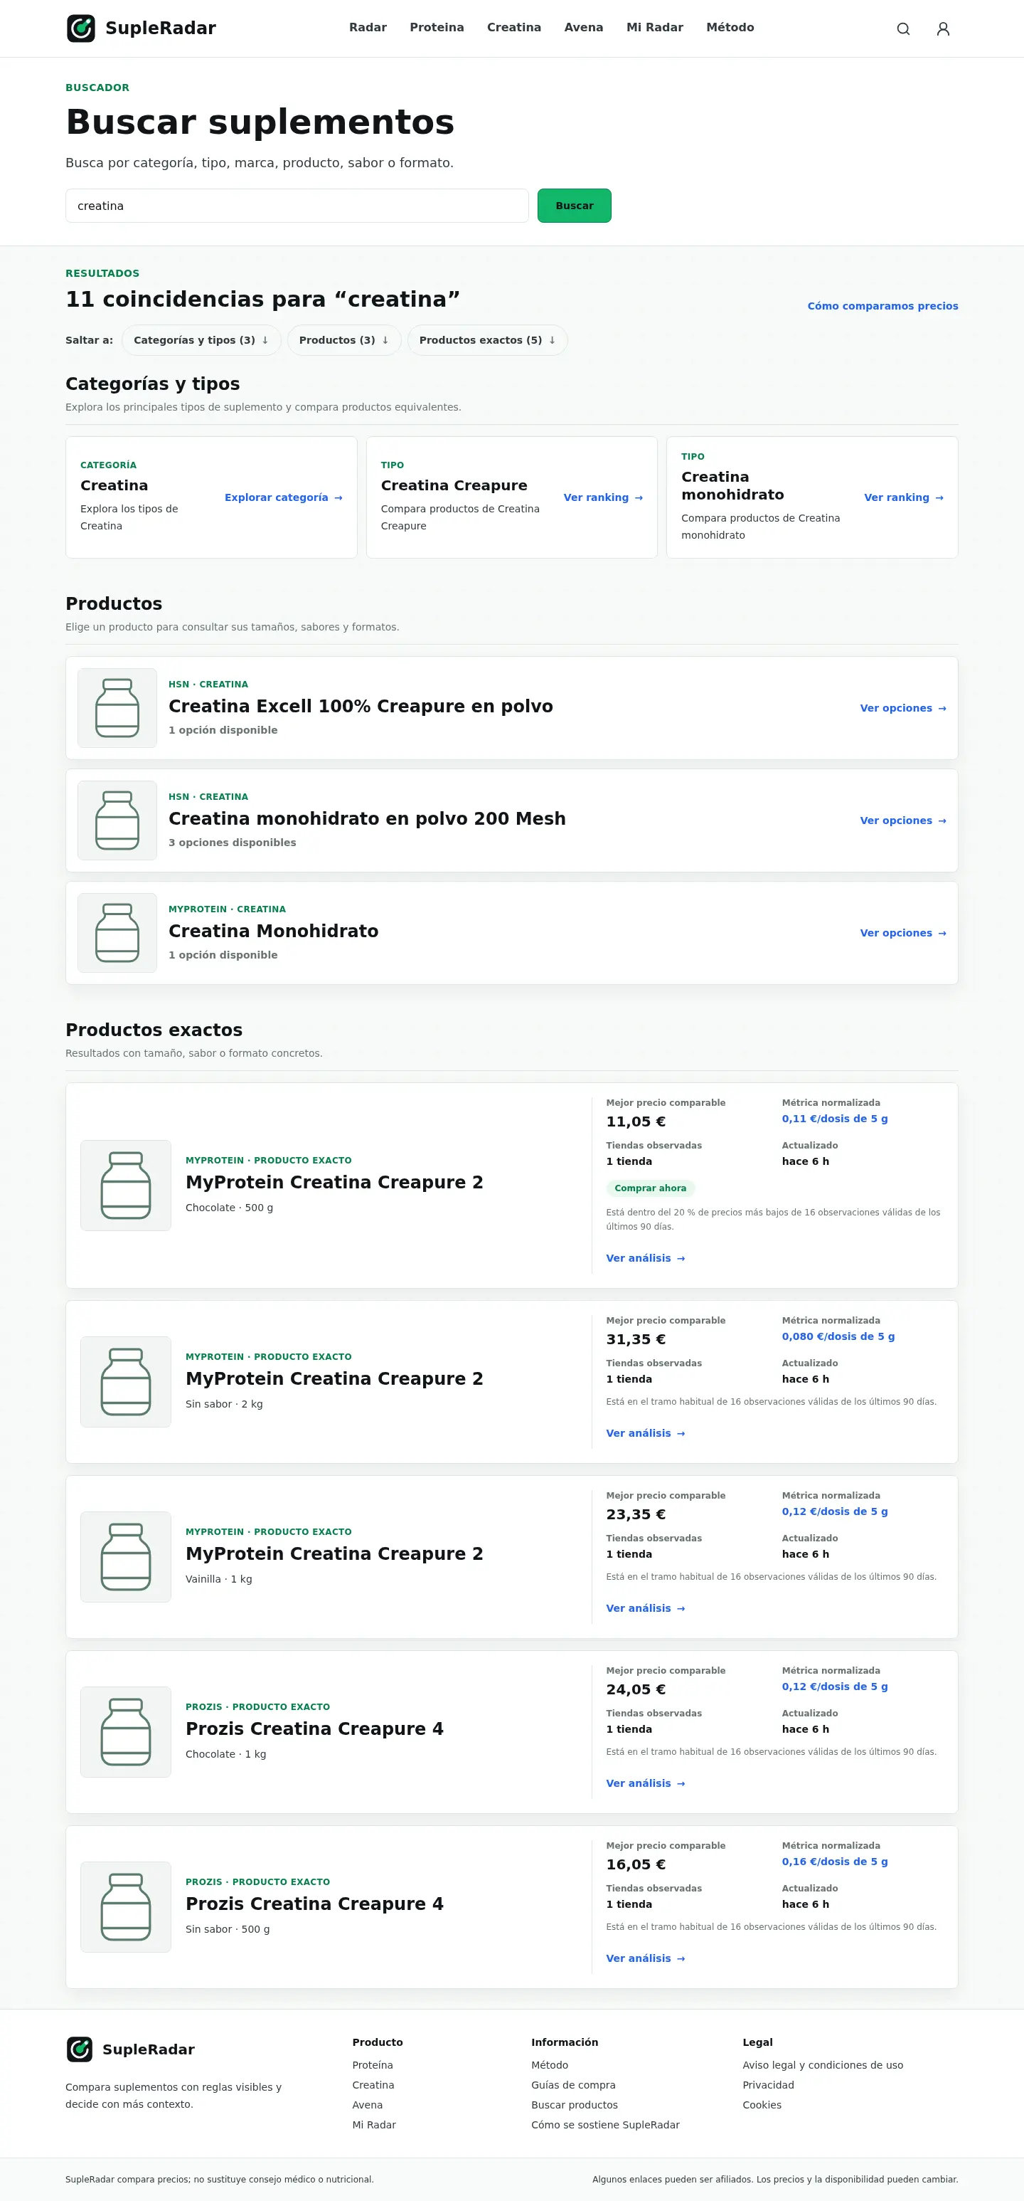Click Ver análisis for the 23,35 € product
The height and width of the screenshot is (2201, 1024).
(x=646, y=1608)
